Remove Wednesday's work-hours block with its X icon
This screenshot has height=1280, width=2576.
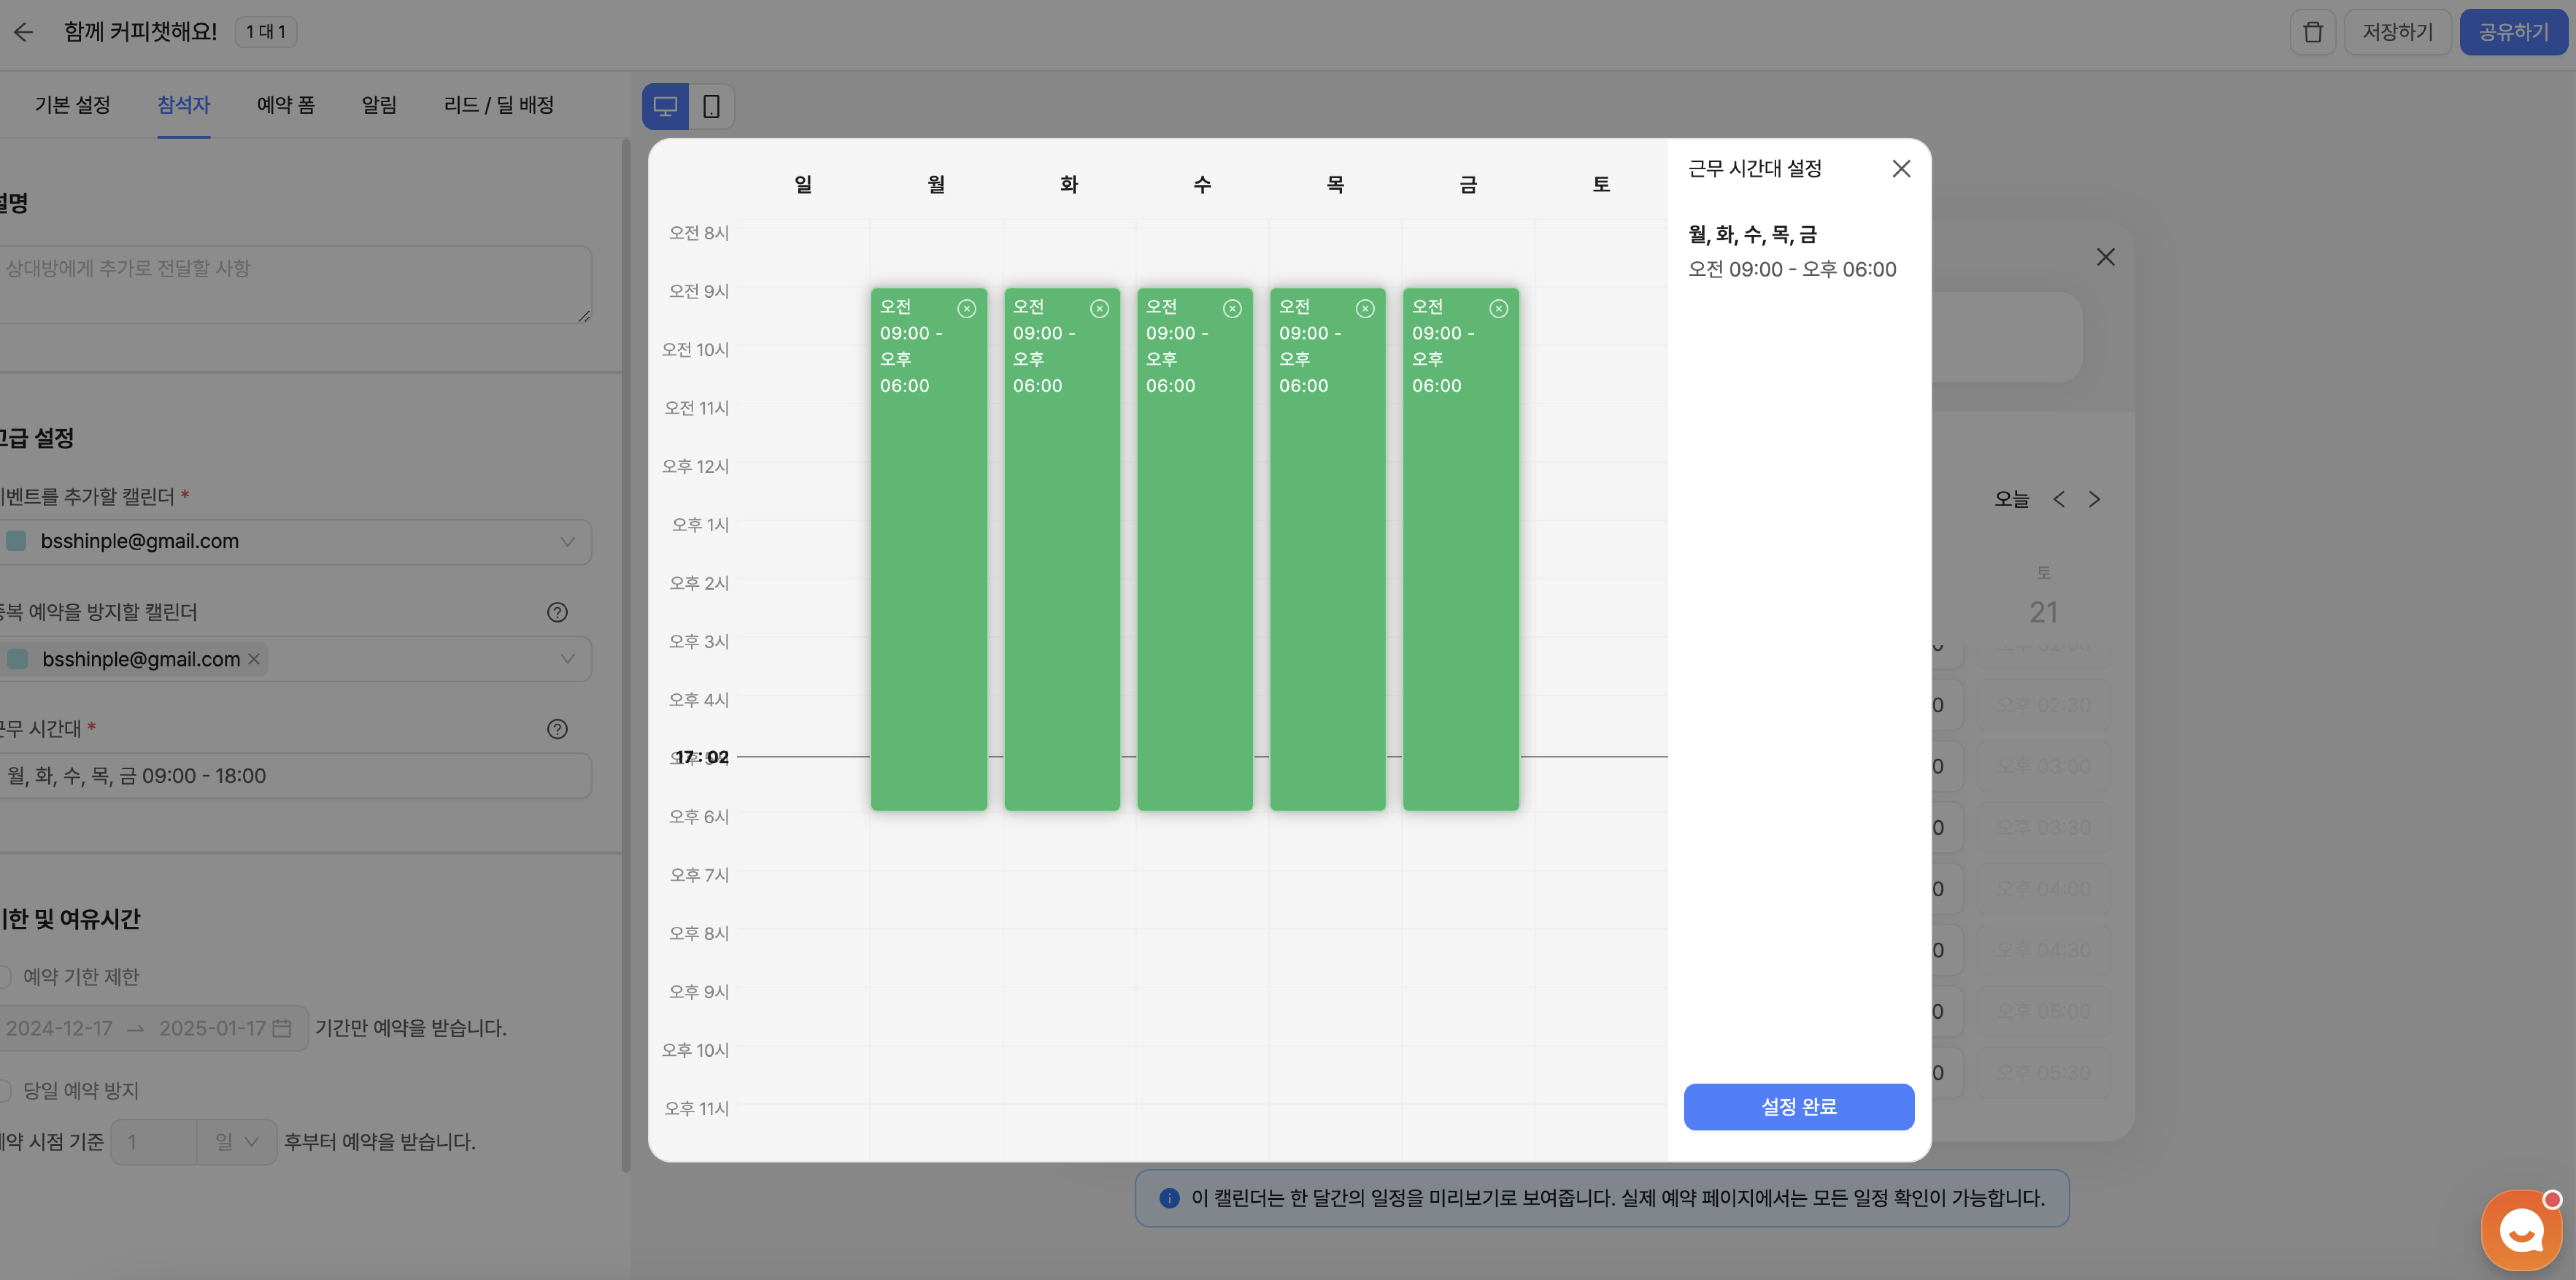coord(1232,309)
